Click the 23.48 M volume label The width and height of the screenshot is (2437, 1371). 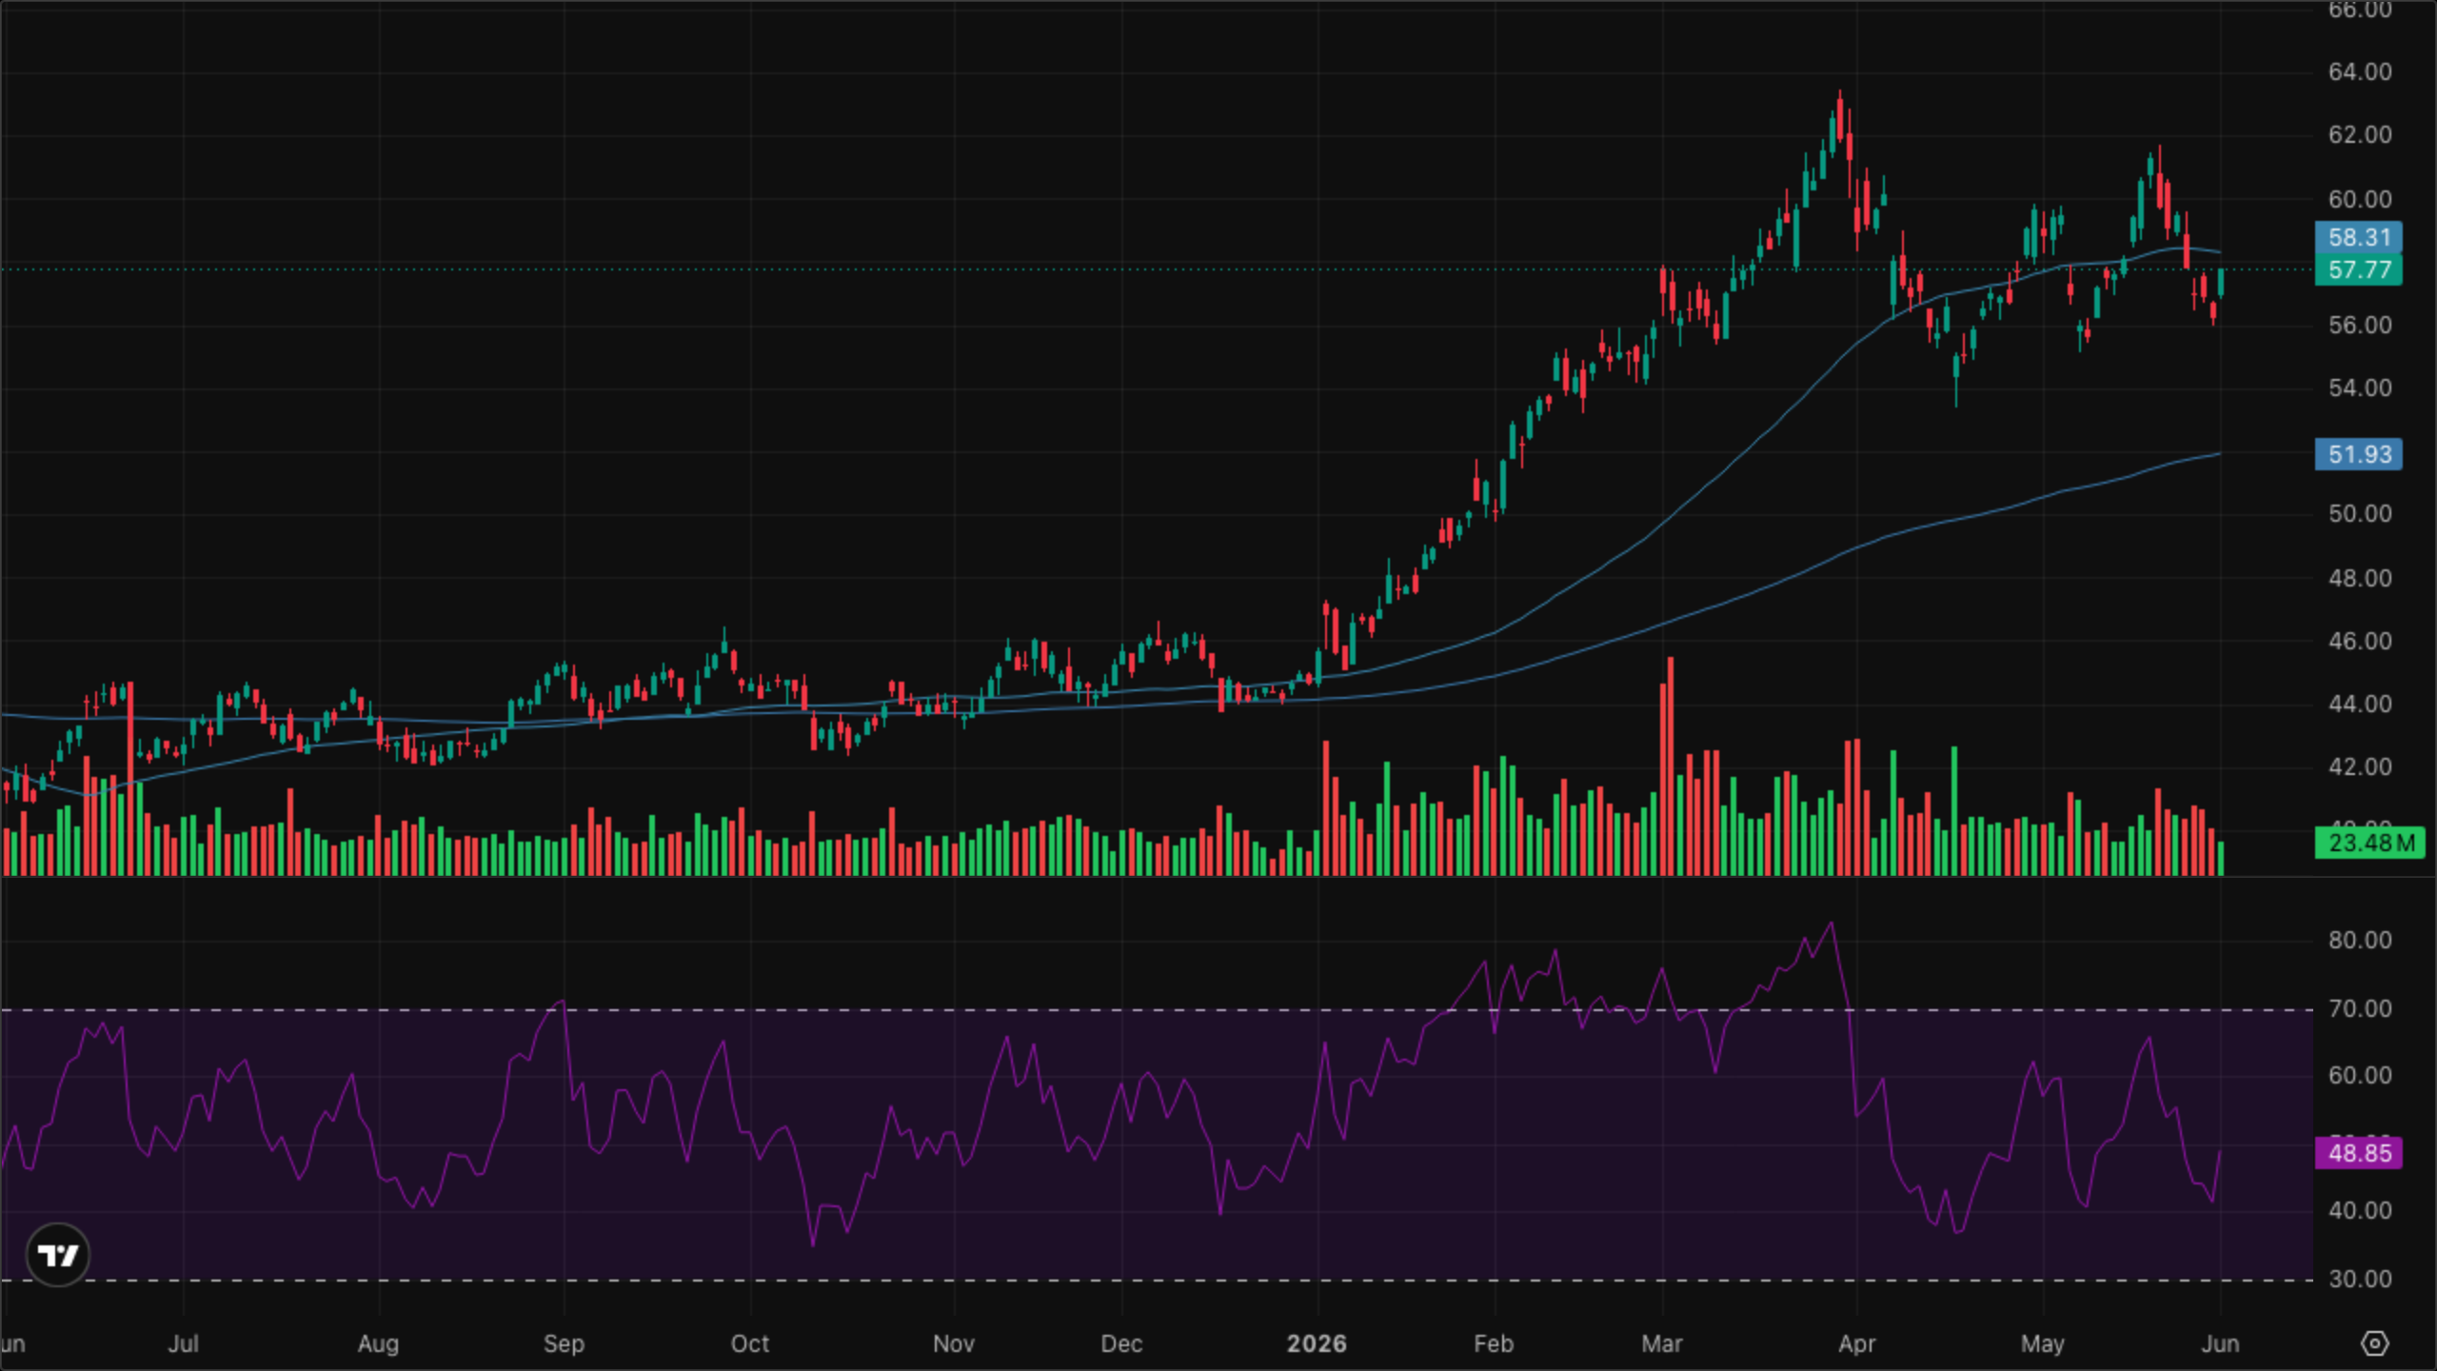[2370, 843]
